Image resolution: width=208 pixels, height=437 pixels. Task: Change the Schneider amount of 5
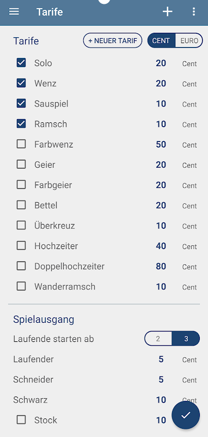pyautogui.click(x=161, y=380)
